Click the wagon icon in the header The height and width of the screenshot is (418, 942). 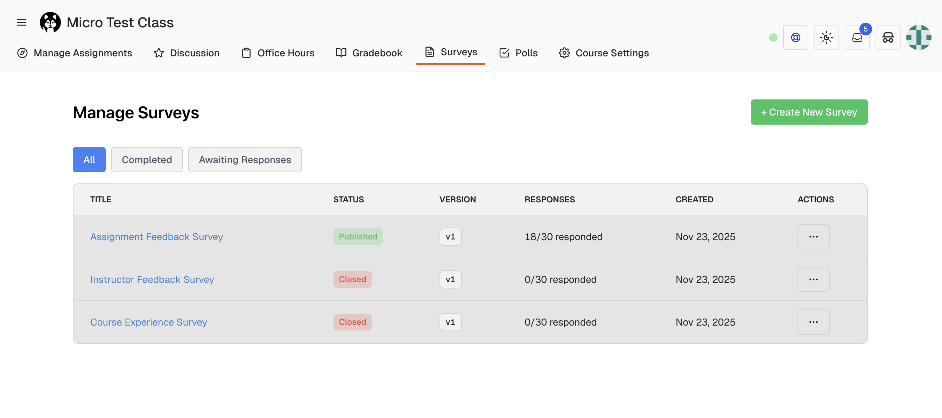pyautogui.click(x=888, y=37)
